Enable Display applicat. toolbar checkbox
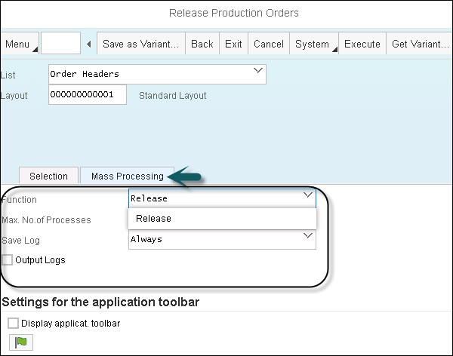453x356 pixels. pyautogui.click(x=13, y=323)
